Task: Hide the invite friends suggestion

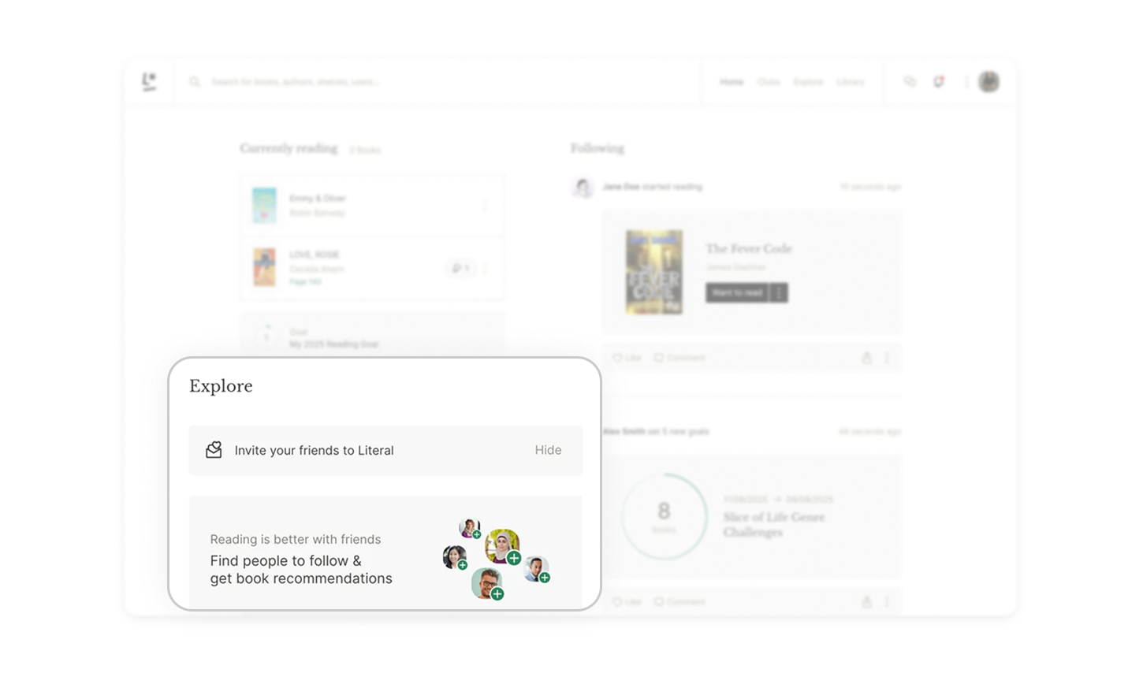Action: 548,450
